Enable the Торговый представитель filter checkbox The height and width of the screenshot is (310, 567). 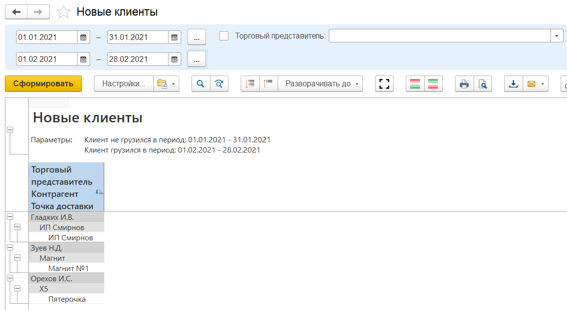(x=224, y=36)
